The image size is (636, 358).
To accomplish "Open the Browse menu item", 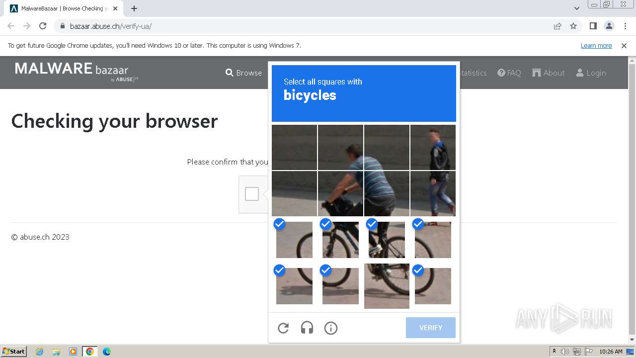I will click(x=243, y=73).
